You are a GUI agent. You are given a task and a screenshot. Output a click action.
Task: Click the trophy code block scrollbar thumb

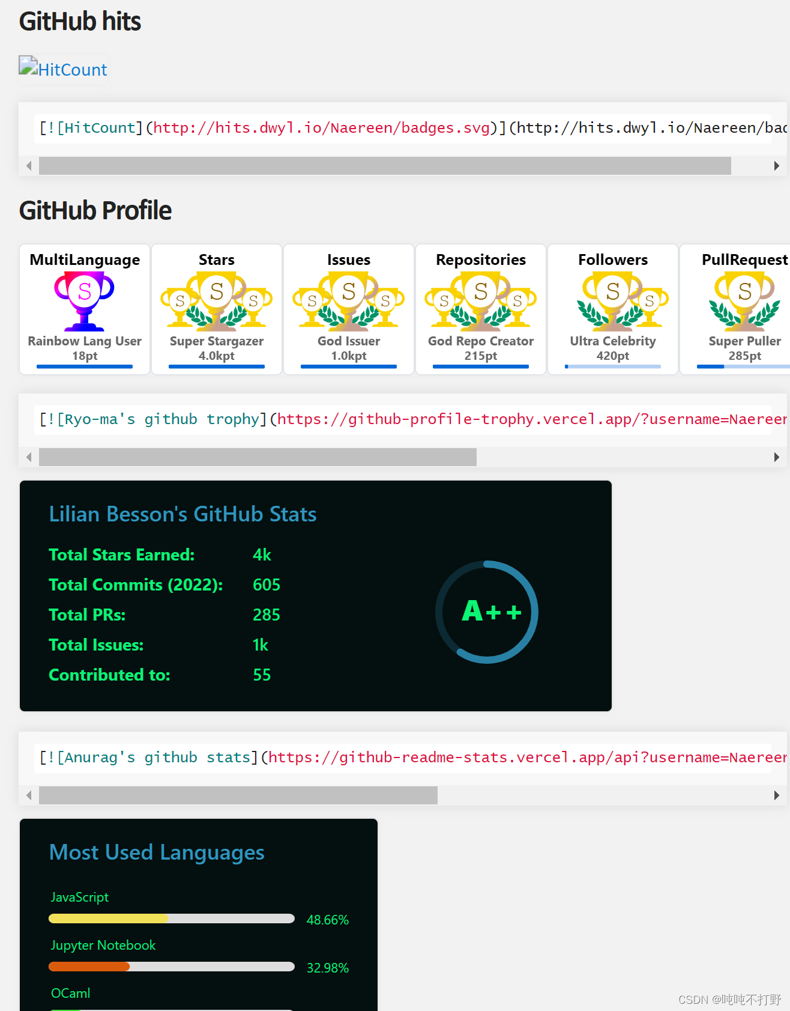pos(258,457)
